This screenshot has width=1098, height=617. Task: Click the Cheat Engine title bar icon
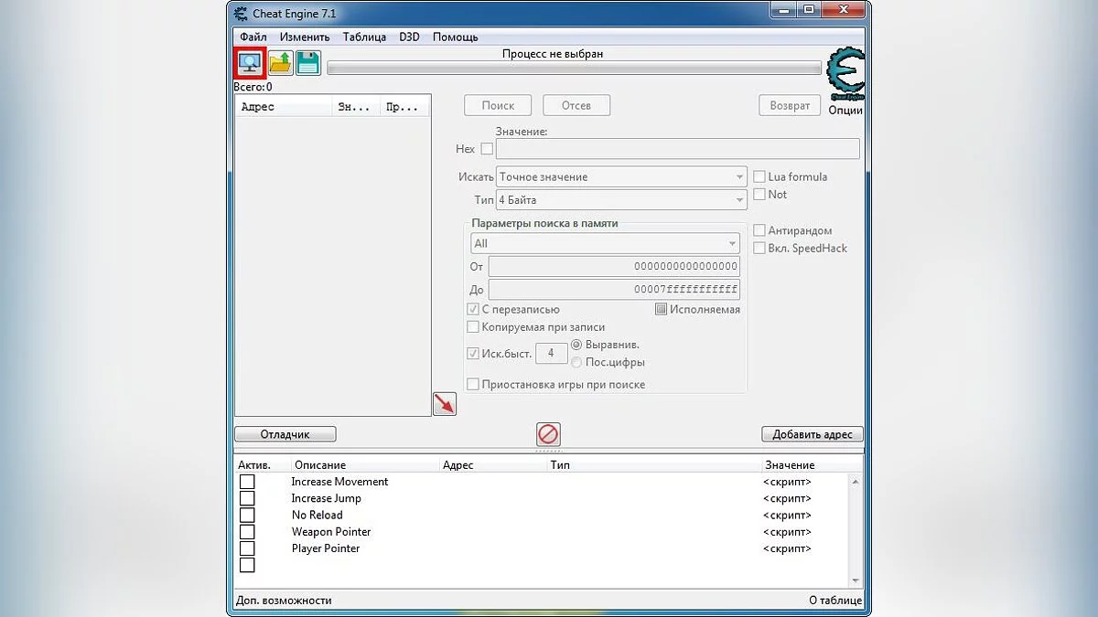coord(241,14)
